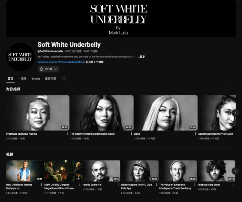Open options for Travis Bradberry video
The width and height of the screenshot is (242, 202).
(x=195, y=184)
